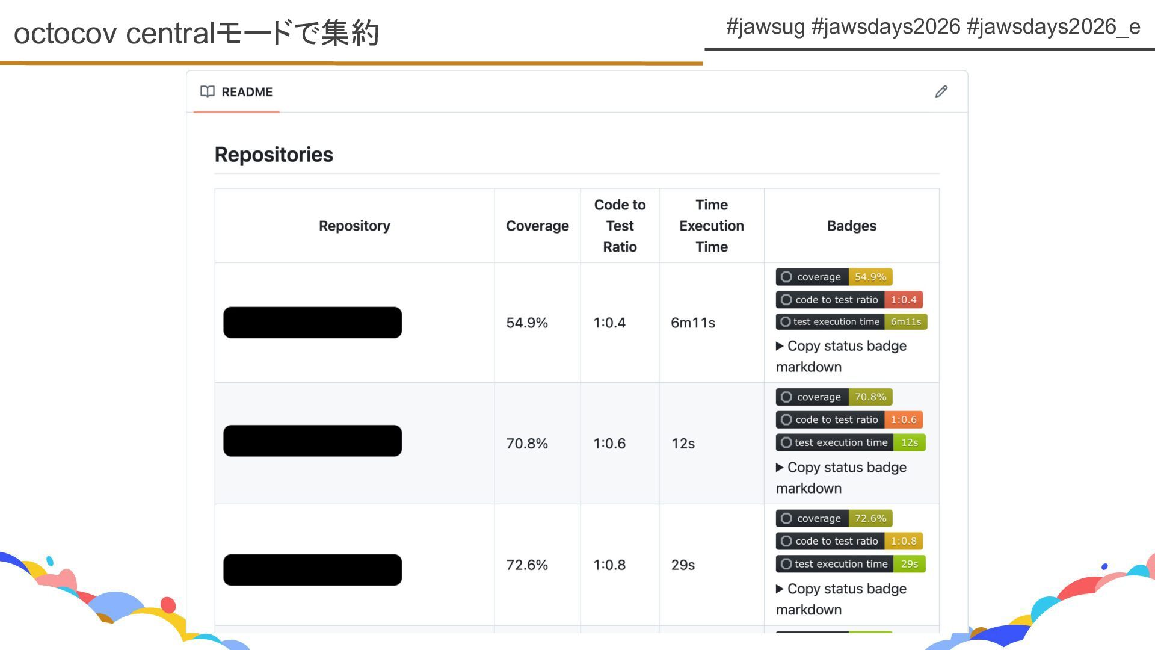1155x650 pixels.
Task: Click the 6m11s test execution time badge
Action: pyautogui.click(x=851, y=322)
